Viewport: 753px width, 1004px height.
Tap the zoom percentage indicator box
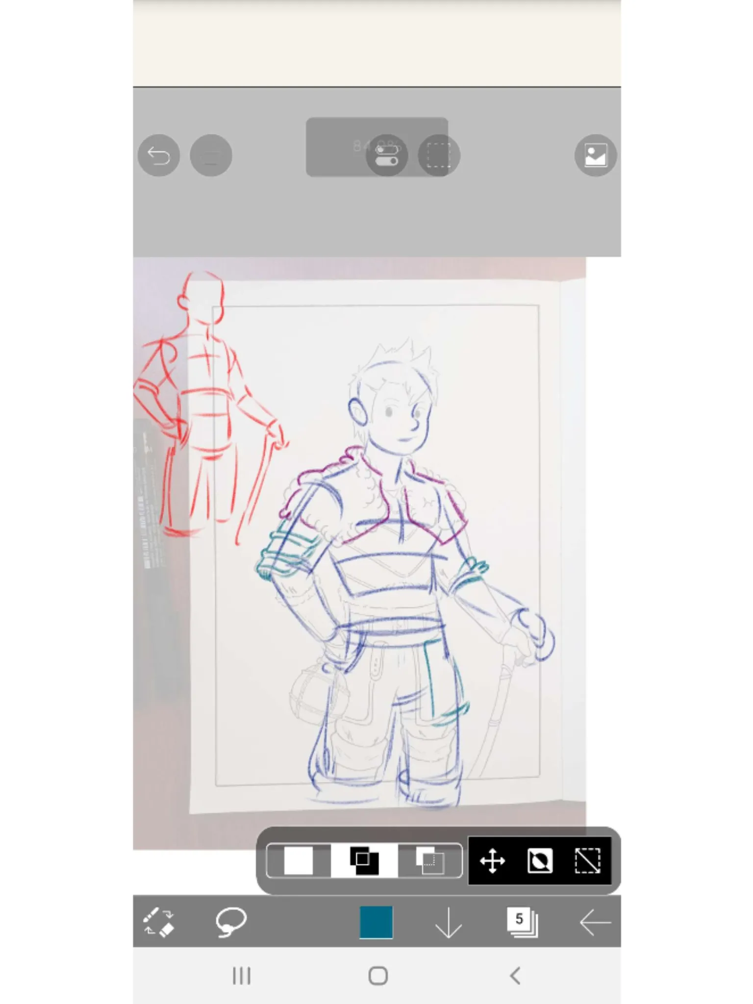pos(376,147)
